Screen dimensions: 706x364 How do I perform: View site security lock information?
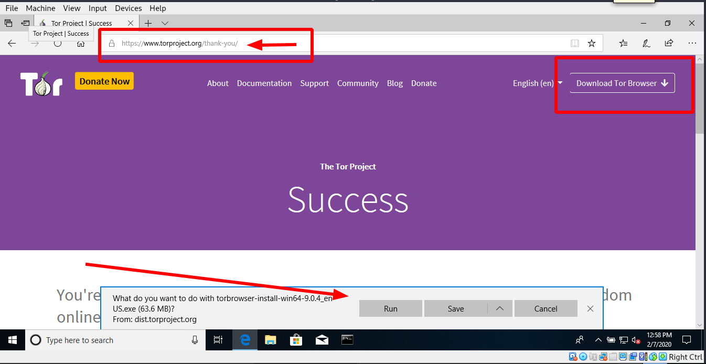[111, 44]
